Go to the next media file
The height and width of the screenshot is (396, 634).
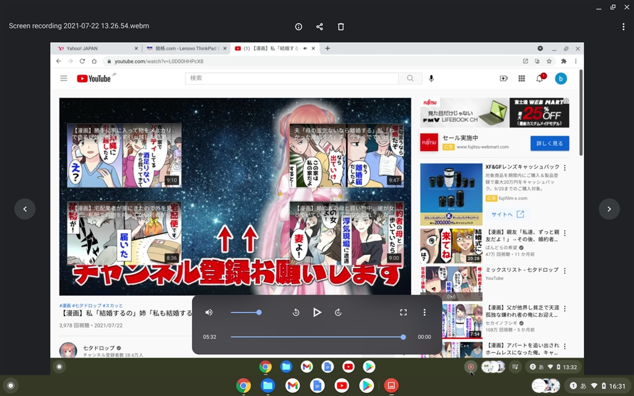[x=609, y=209]
